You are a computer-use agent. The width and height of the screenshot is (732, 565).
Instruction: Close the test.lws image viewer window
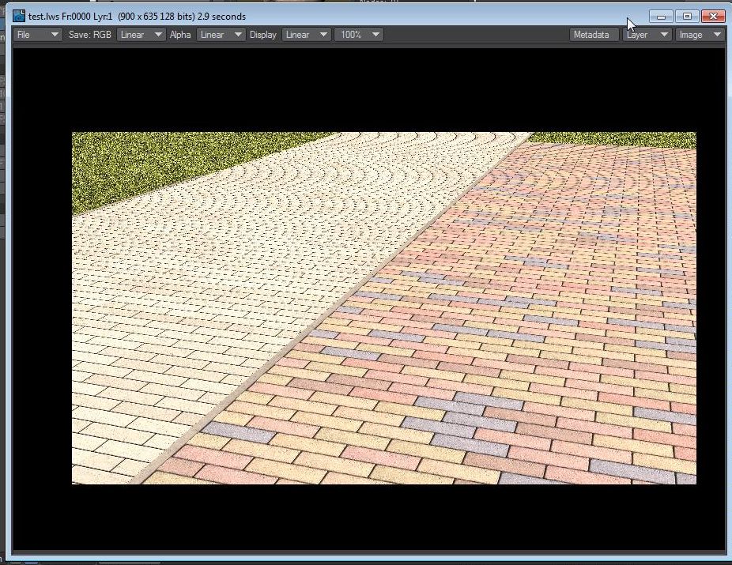(713, 16)
